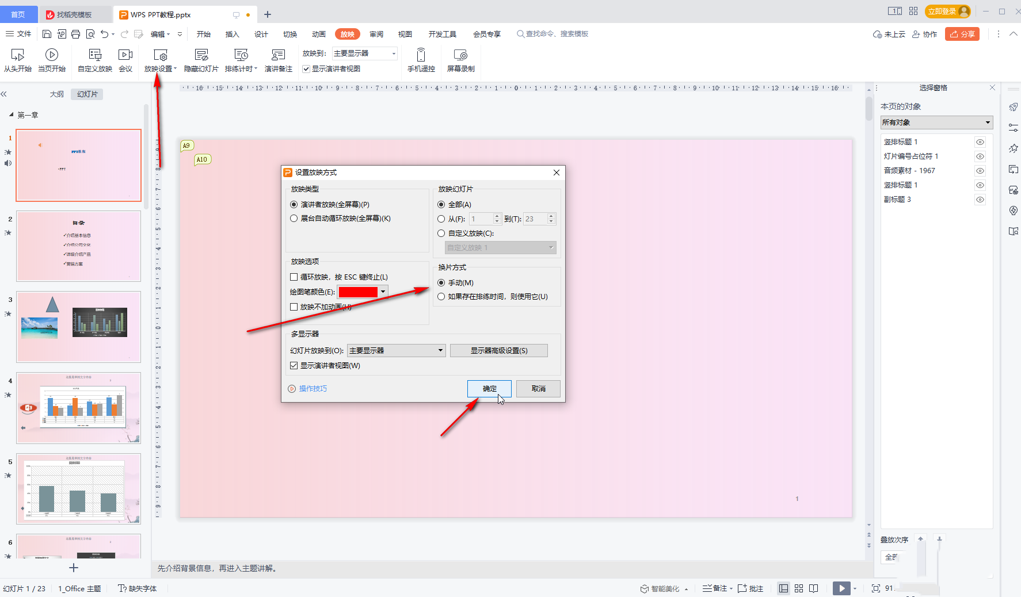Add new slide plus button

(74, 568)
